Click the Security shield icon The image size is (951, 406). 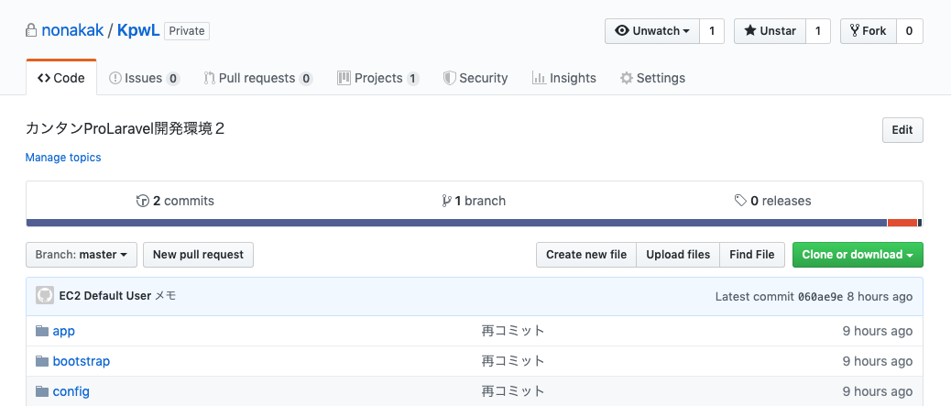(x=450, y=78)
